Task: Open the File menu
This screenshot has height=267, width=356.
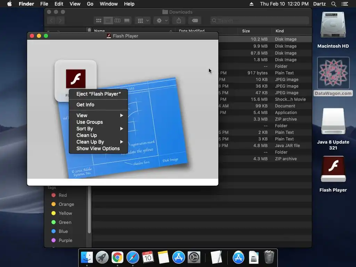Action: click(44, 4)
